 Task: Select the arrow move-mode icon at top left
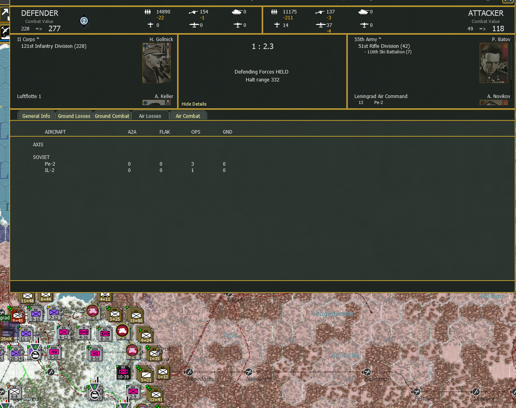tap(5, 14)
